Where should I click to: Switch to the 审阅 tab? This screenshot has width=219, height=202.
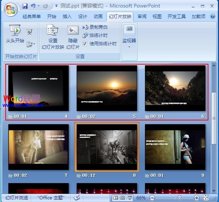click(142, 17)
